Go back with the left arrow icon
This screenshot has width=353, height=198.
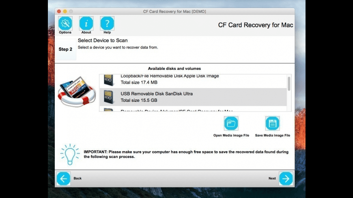coord(63,179)
